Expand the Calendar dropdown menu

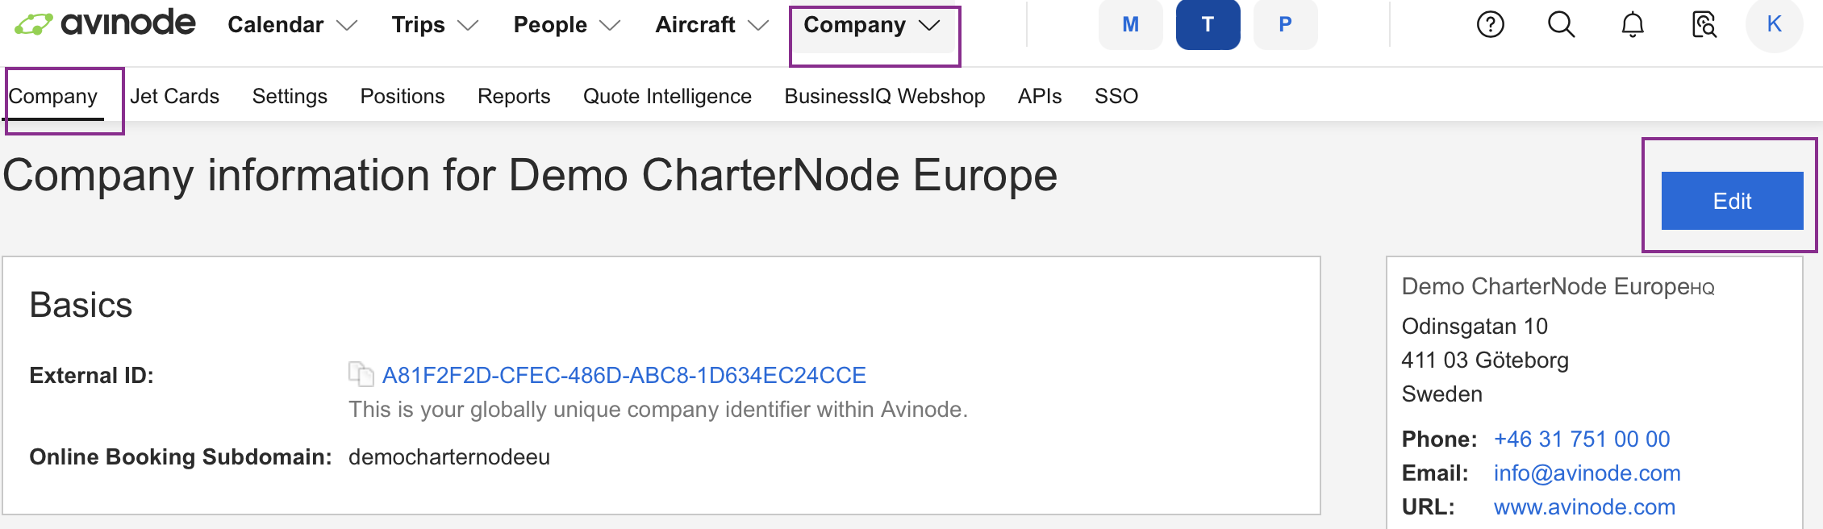(x=292, y=25)
